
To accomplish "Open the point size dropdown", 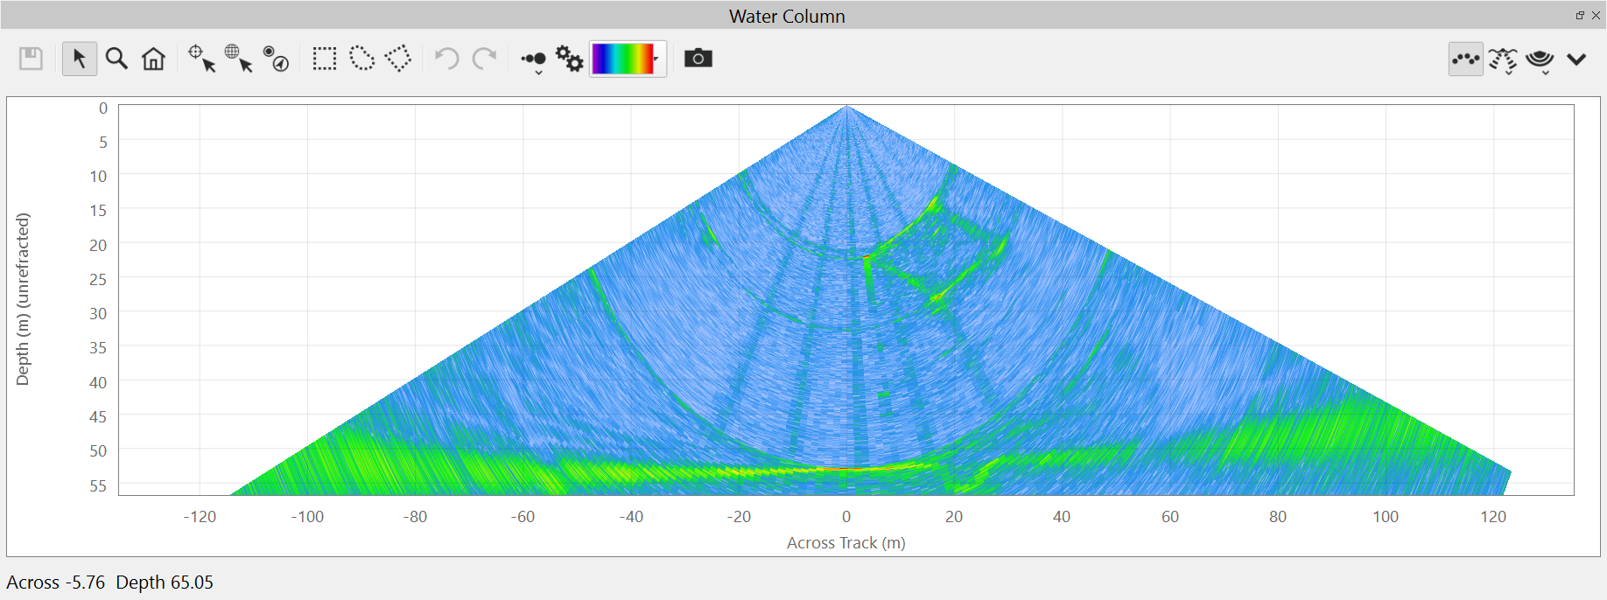I will [534, 61].
